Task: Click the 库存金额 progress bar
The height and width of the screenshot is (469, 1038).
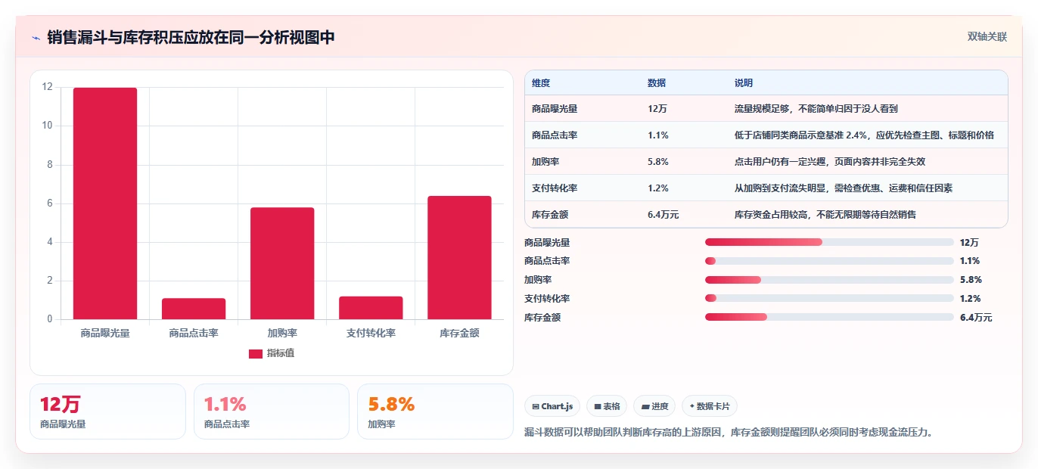Action: tap(829, 318)
